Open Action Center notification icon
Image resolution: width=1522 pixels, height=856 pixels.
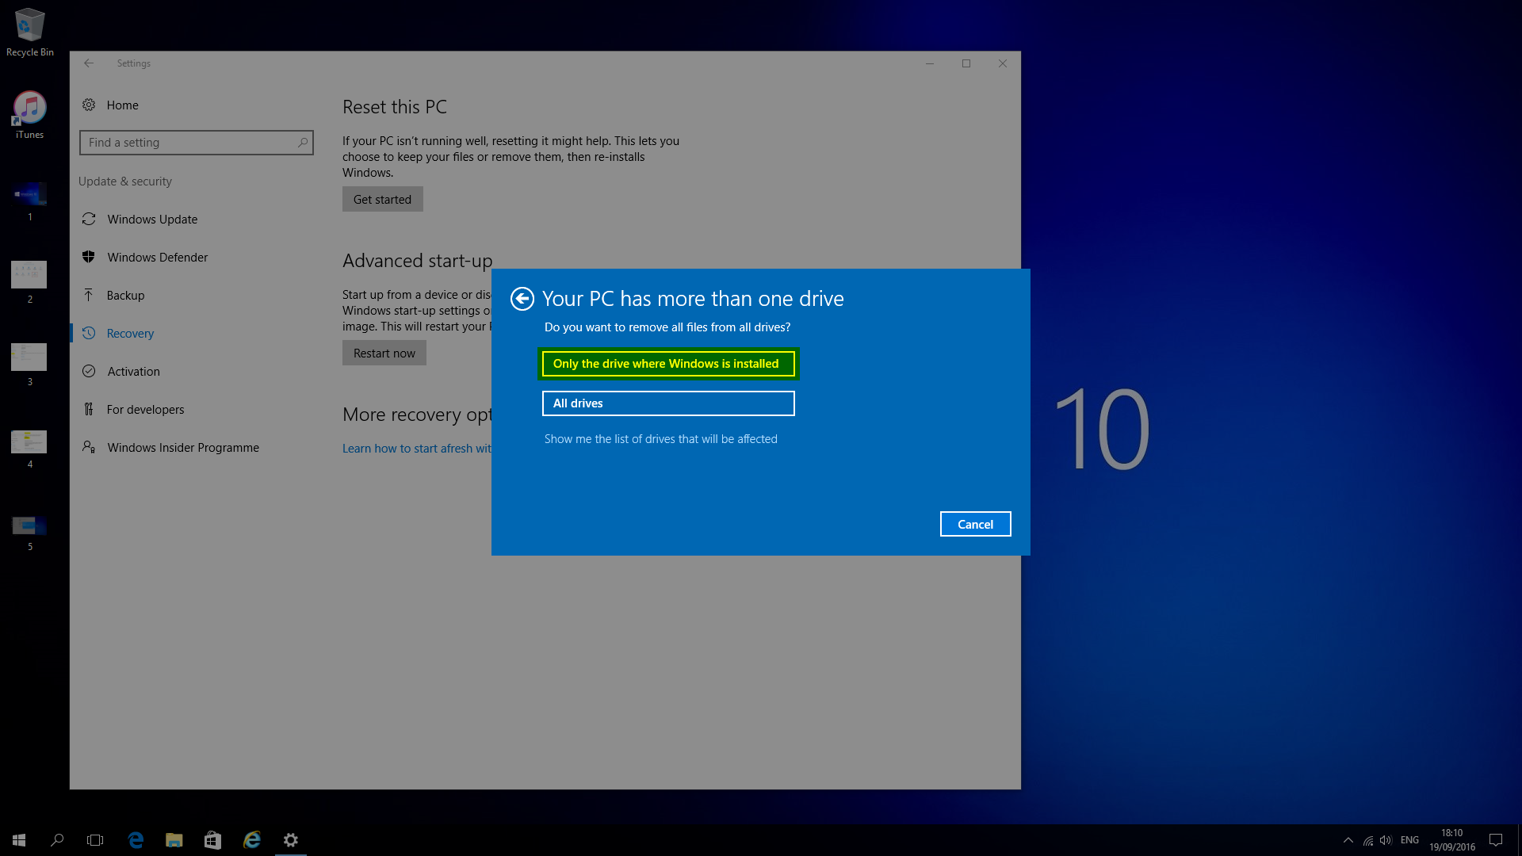1496,840
